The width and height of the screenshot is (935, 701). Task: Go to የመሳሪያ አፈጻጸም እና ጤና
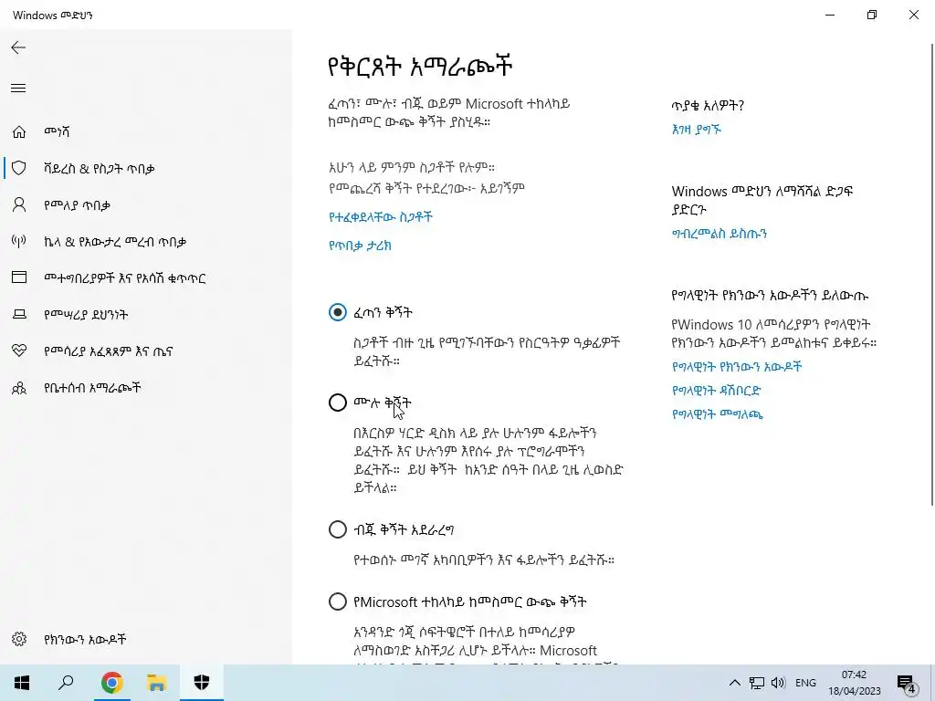pos(108,351)
